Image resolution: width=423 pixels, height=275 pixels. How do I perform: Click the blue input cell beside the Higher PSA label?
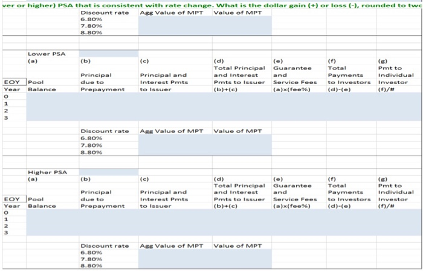pyautogui.click(x=109, y=172)
